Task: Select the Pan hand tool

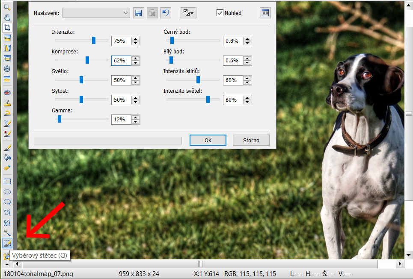Action: coord(7,18)
